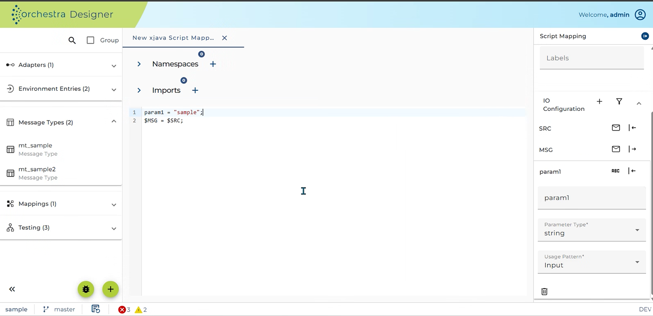Viewport: 653px width, 316px height.
Task: Select the New xjava Script Mapping tab
Action: 173,38
